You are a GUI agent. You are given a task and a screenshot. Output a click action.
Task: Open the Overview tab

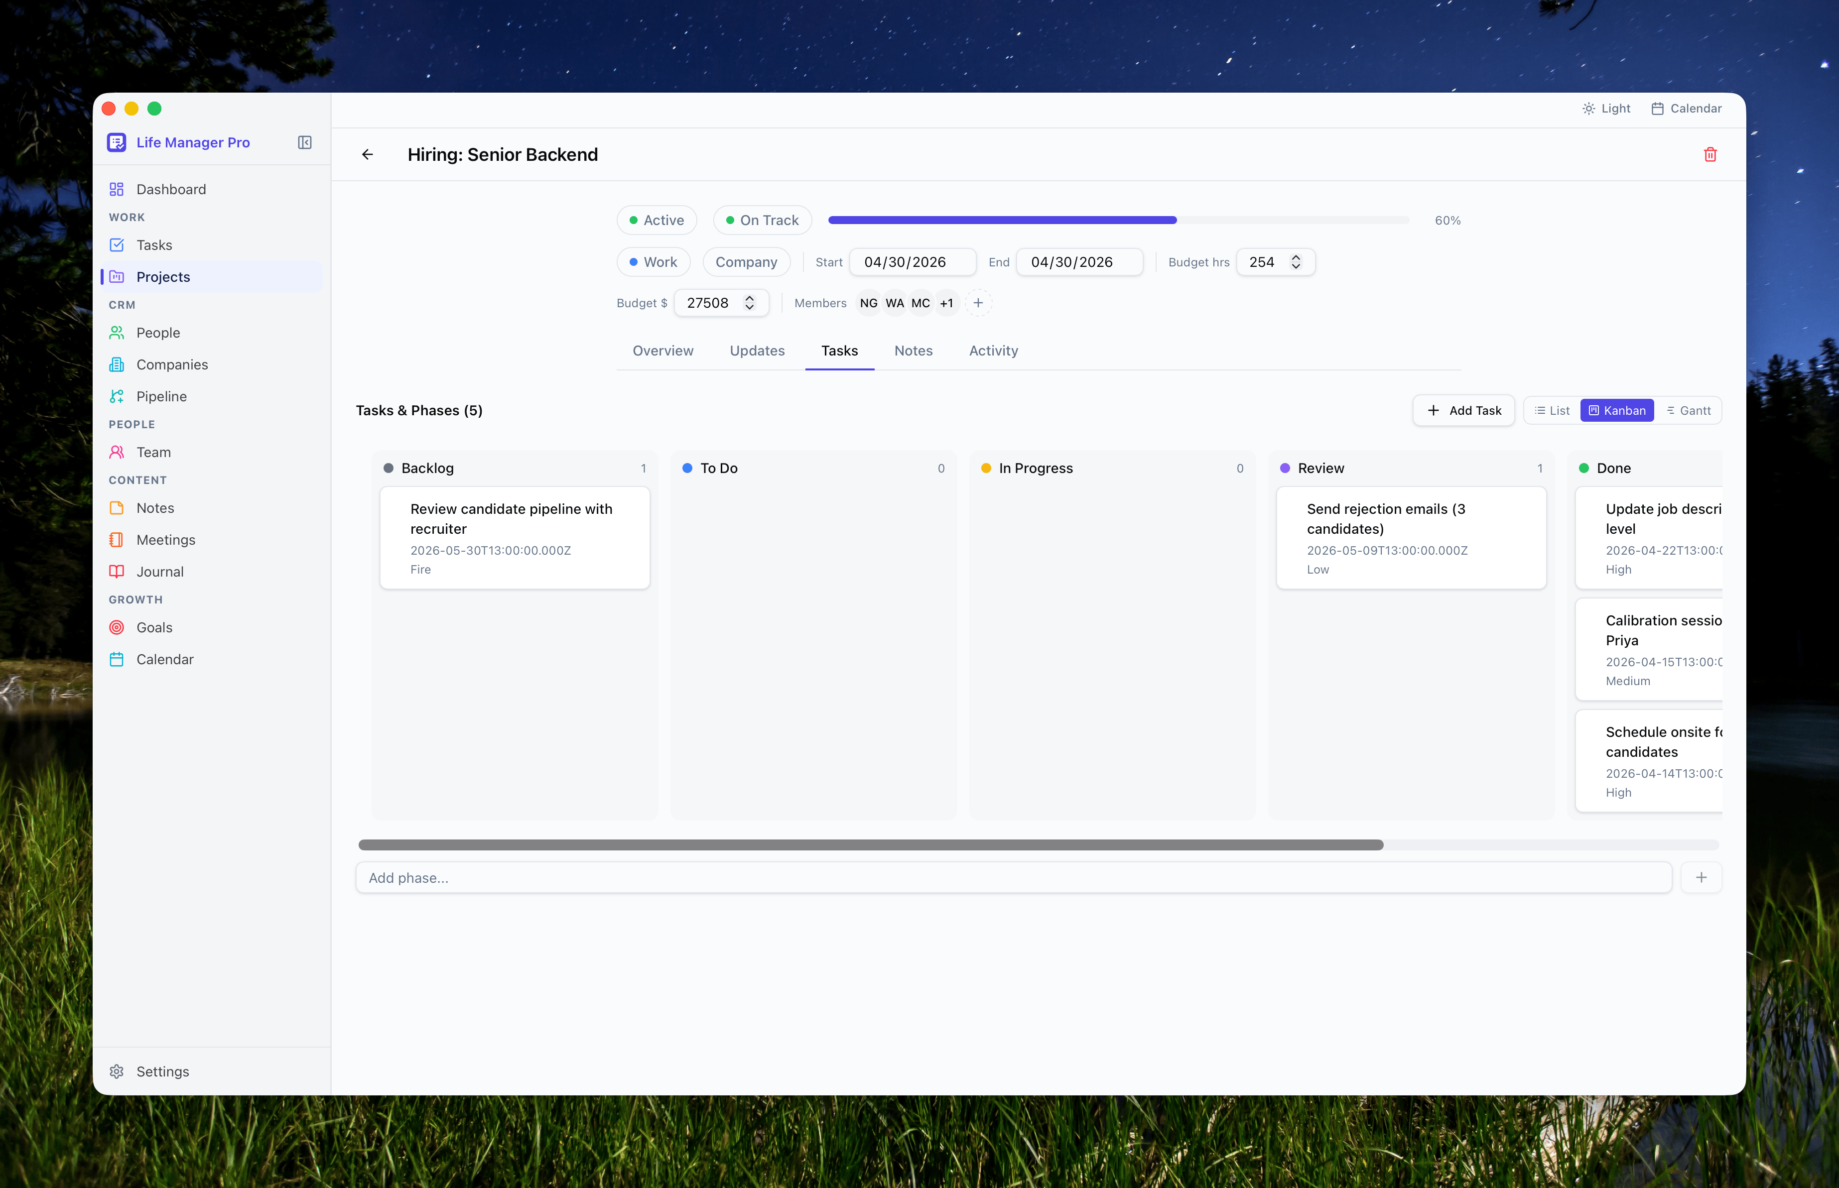[x=663, y=351]
